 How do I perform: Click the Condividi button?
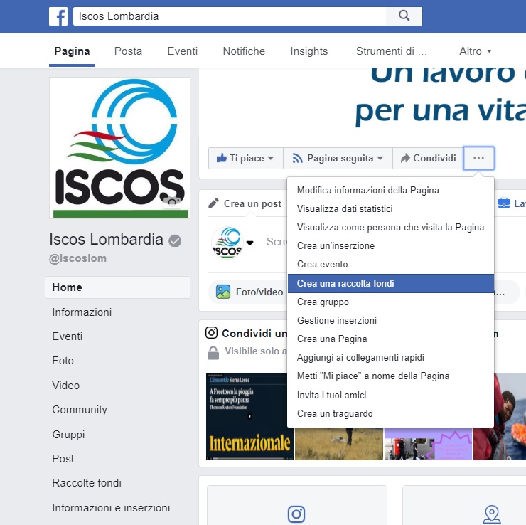click(428, 158)
